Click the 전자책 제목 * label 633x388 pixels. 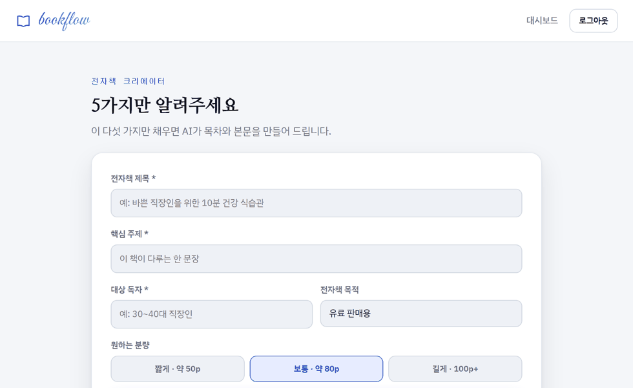pyautogui.click(x=133, y=178)
